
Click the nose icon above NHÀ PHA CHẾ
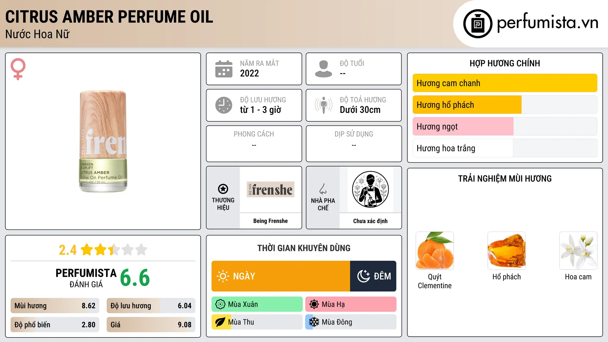[323, 189]
